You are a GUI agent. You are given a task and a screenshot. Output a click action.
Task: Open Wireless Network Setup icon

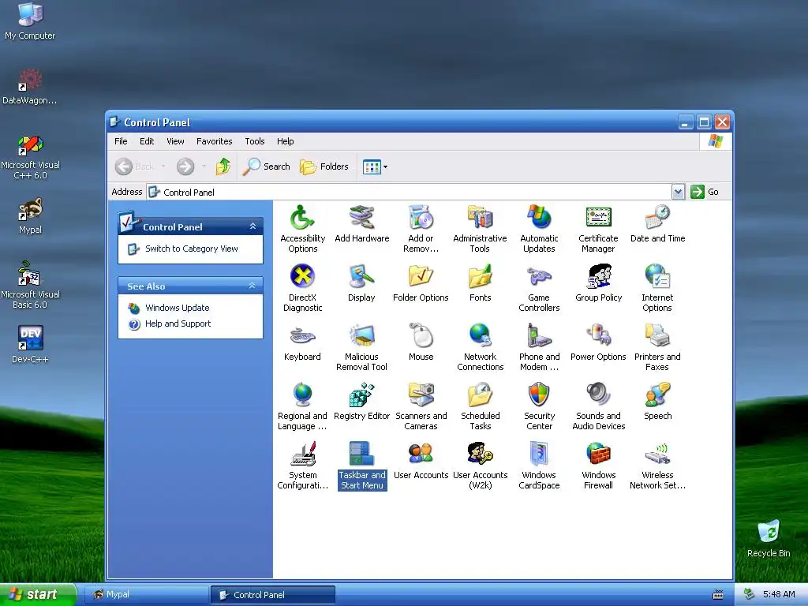pos(657,454)
